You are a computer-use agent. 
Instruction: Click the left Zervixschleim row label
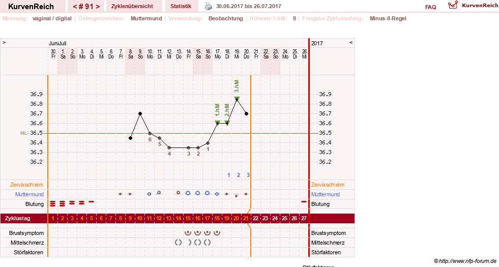tap(27, 185)
